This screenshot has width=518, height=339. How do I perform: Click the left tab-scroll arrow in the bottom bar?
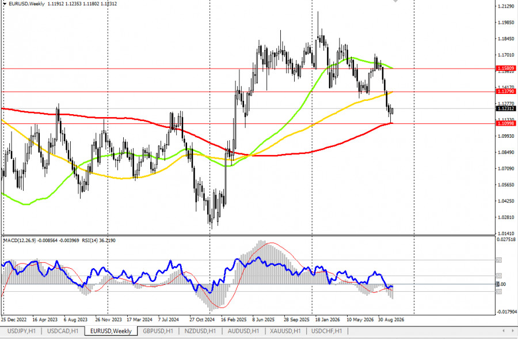point(504,331)
